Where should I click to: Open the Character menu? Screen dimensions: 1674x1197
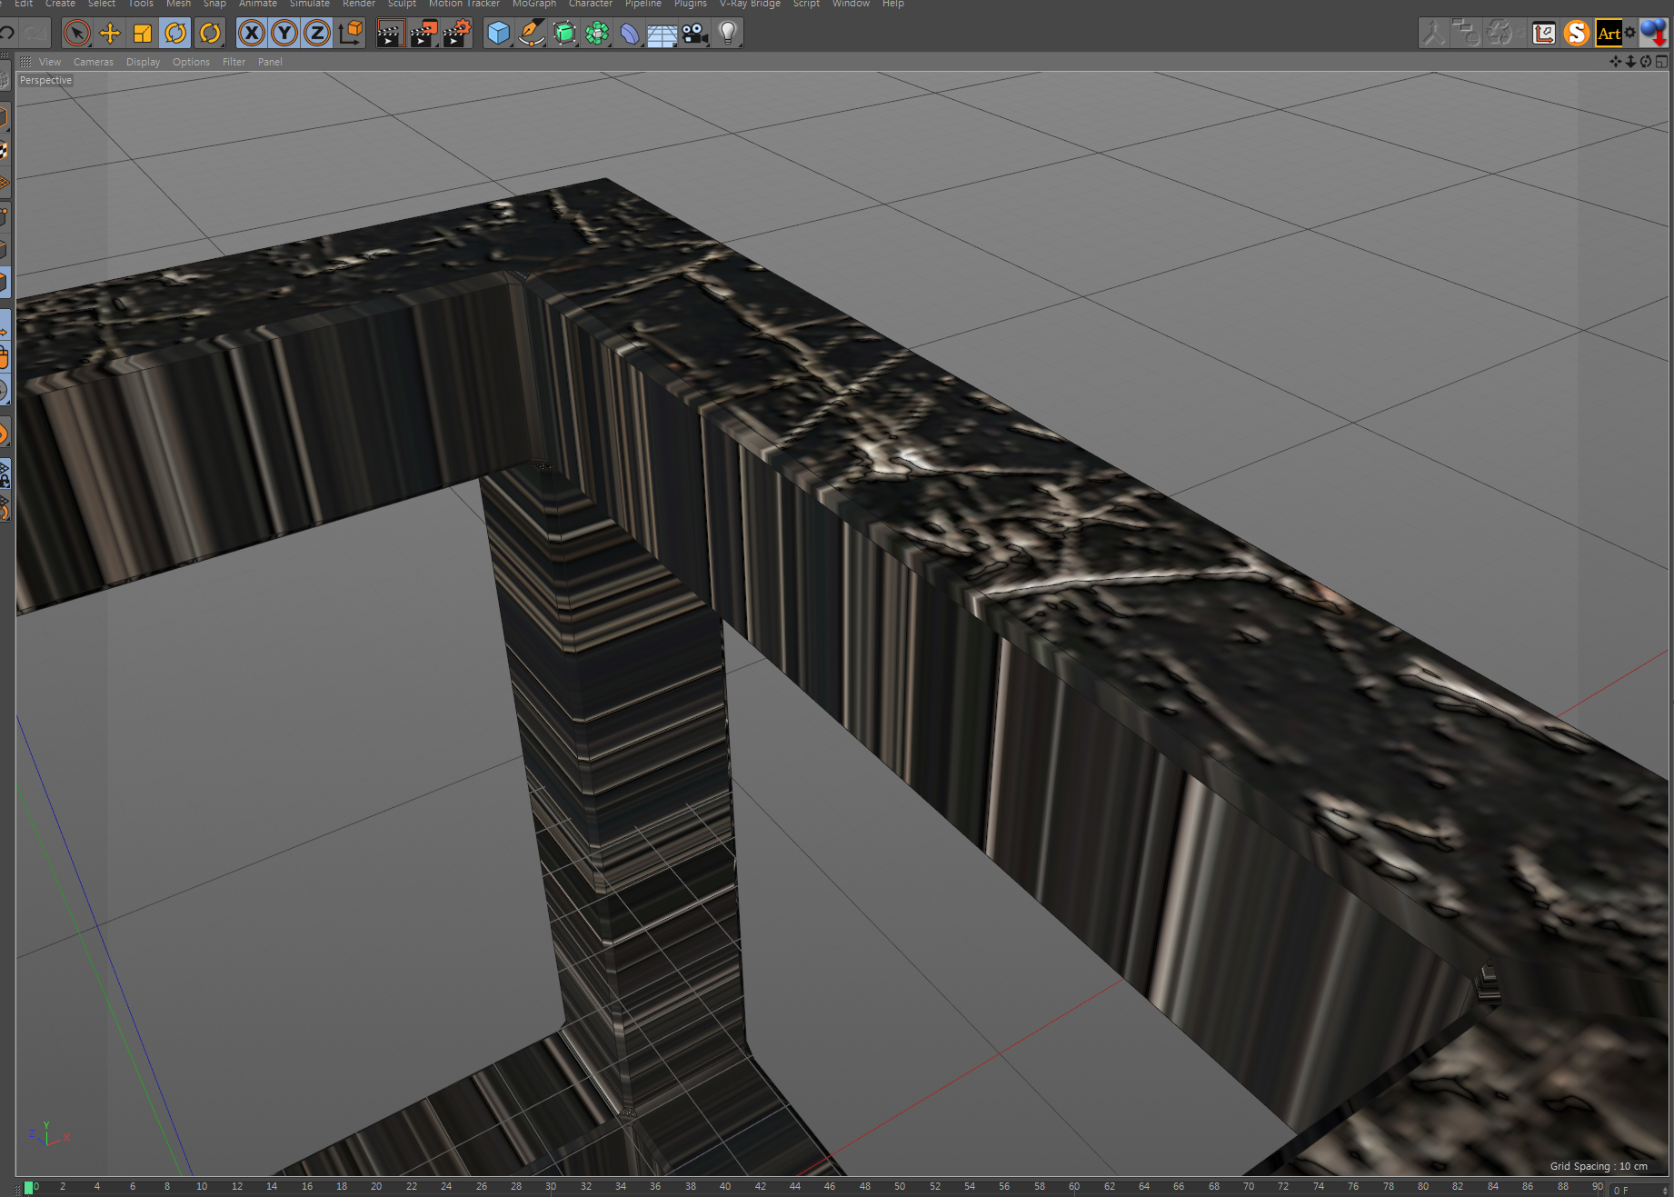[591, 4]
